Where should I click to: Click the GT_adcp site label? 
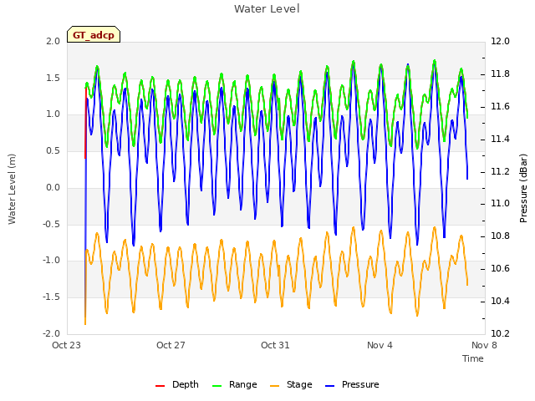click(94, 35)
